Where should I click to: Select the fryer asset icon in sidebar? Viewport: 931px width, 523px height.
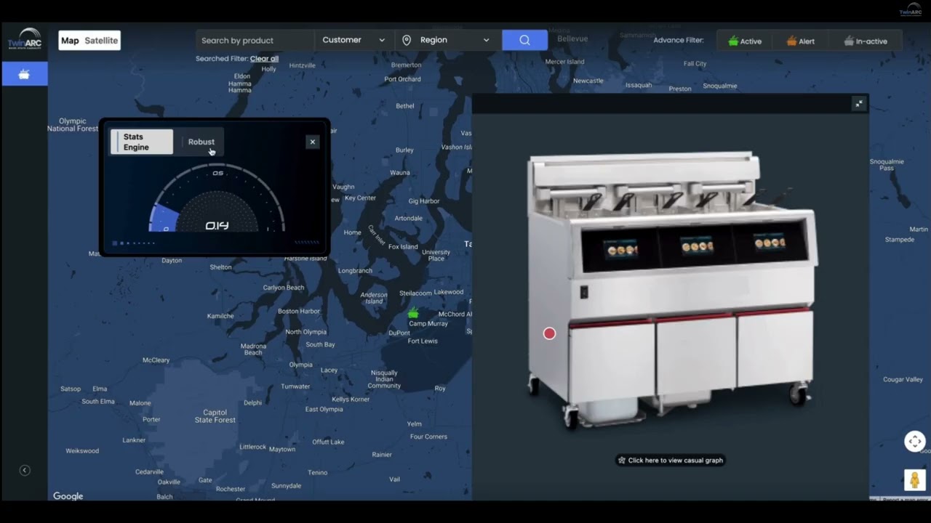[x=24, y=74]
